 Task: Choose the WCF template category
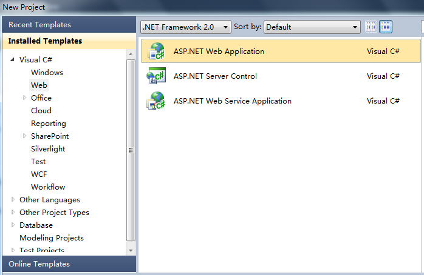pyautogui.click(x=39, y=174)
